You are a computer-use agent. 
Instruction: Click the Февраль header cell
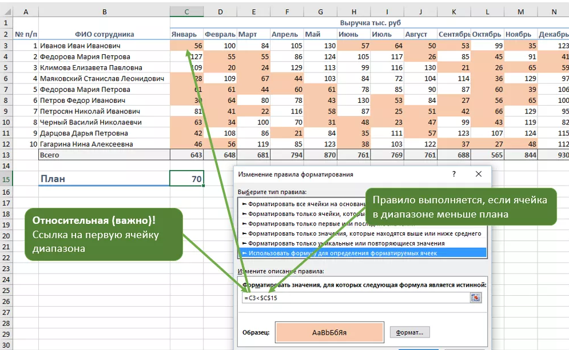coord(220,34)
